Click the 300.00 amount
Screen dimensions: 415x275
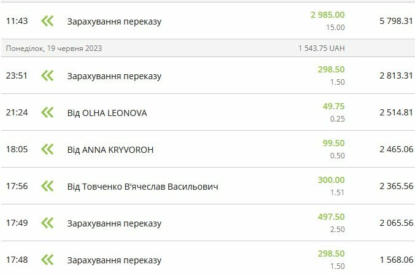point(331,180)
